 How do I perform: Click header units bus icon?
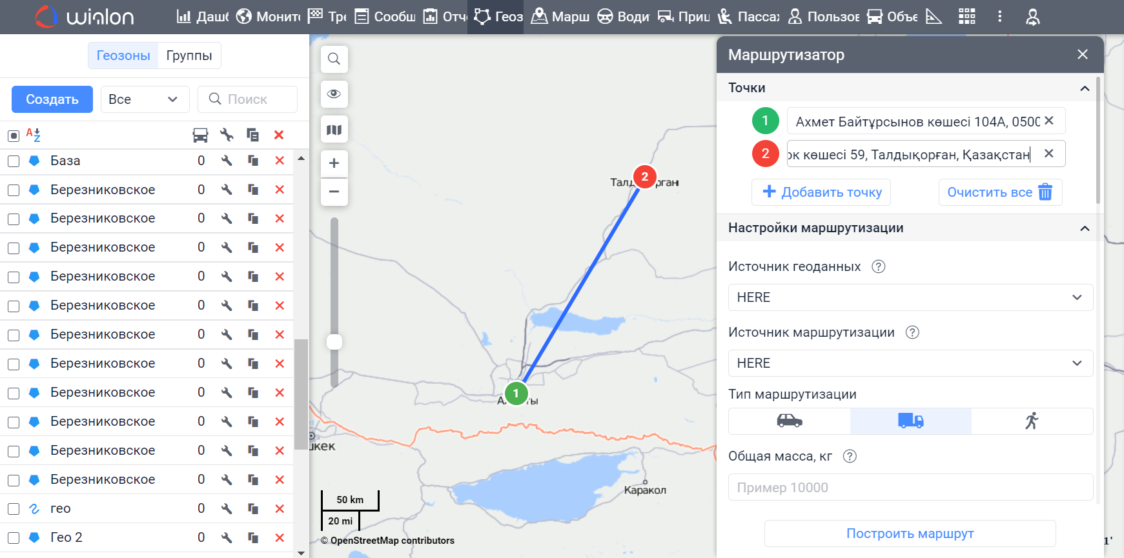click(x=200, y=135)
